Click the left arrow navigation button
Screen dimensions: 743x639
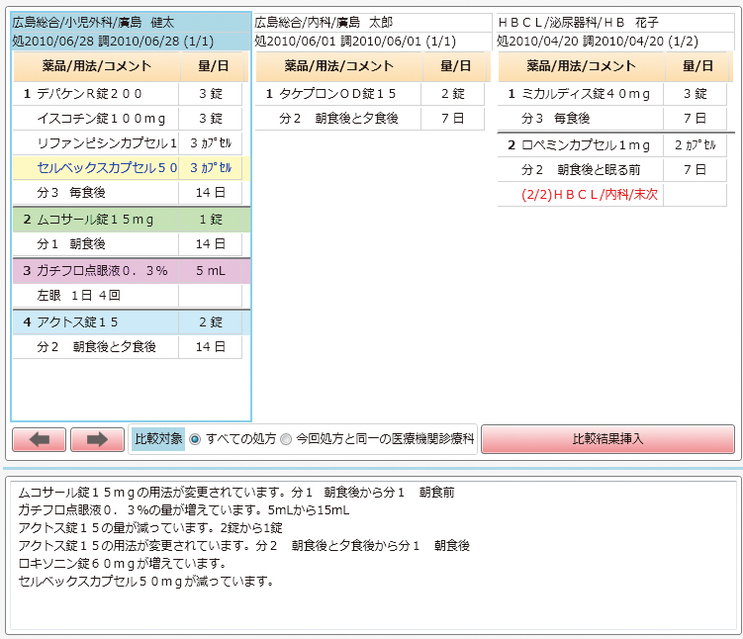click(39, 439)
